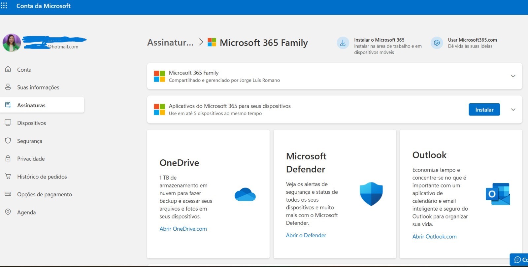Open the Abrir OneDrive.com link
This screenshot has width=528, height=267.
(183, 229)
